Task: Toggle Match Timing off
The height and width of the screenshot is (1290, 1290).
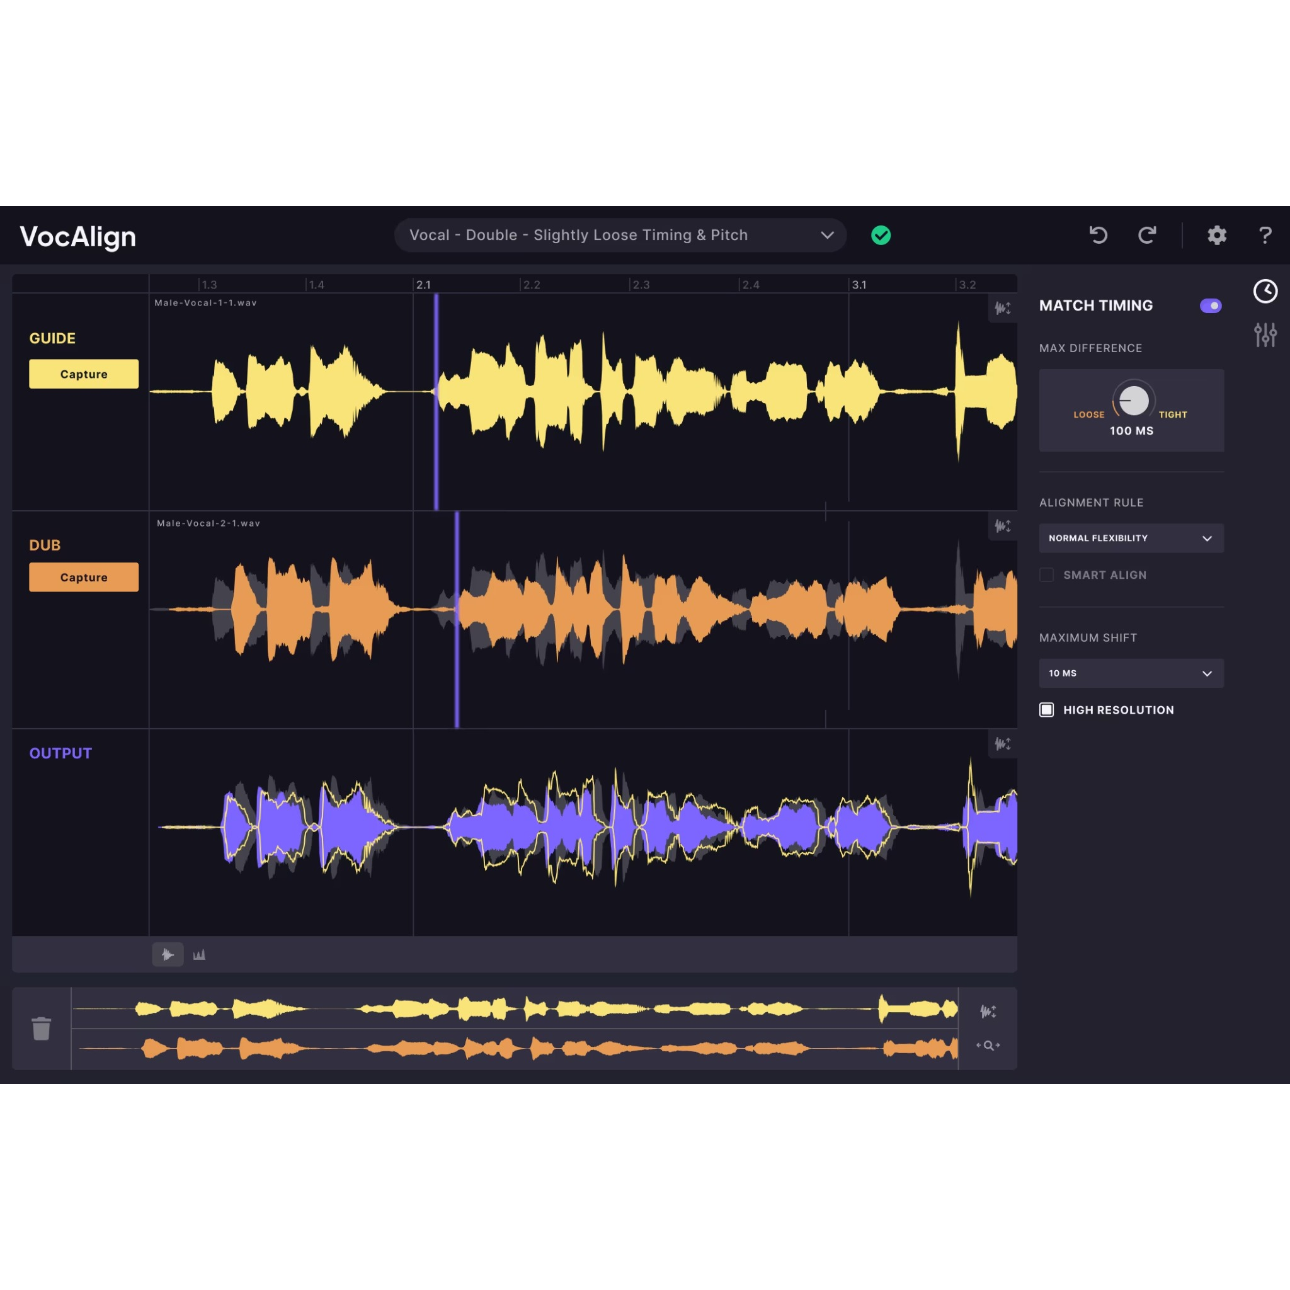Action: pyautogui.click(x=1211, y=305)
